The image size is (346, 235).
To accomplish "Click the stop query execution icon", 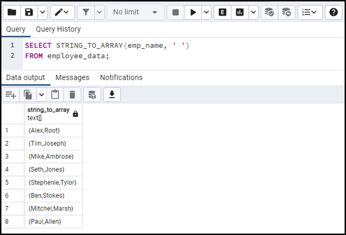I will point(180,12).
